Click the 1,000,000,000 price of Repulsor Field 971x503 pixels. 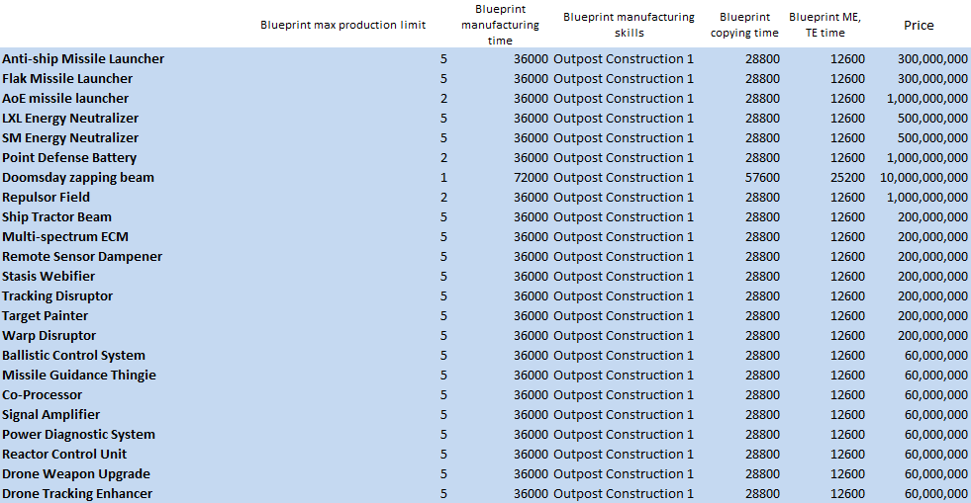click(x=927, y=197)
